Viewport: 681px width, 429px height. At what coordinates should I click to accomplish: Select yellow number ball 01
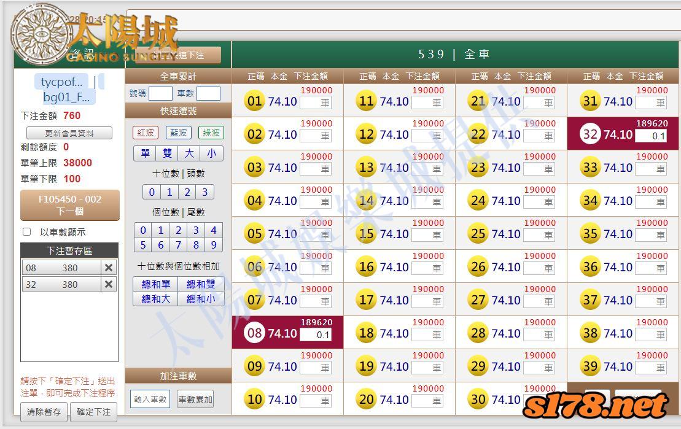[254, 101]
